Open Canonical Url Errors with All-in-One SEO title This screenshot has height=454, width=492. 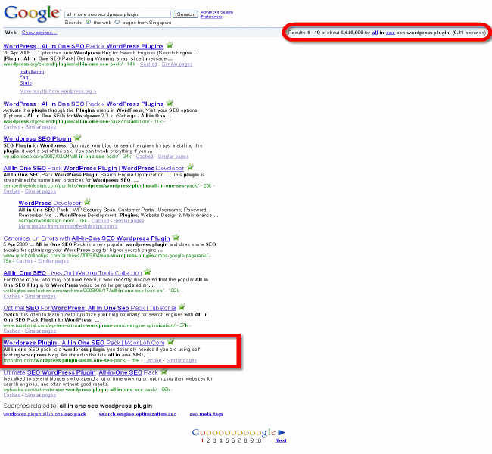click(86, 238)
